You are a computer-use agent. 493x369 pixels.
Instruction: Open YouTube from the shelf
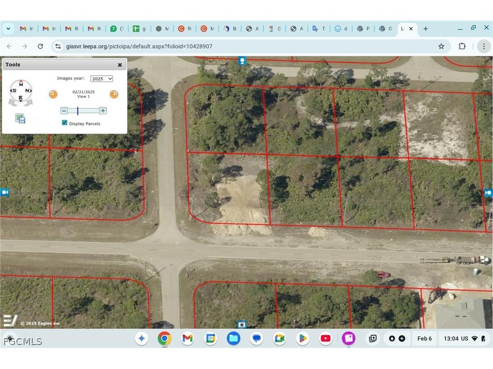pos(325,338)
